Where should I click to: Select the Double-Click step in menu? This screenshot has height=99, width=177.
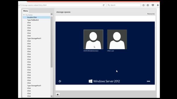(x=36, y=17)
